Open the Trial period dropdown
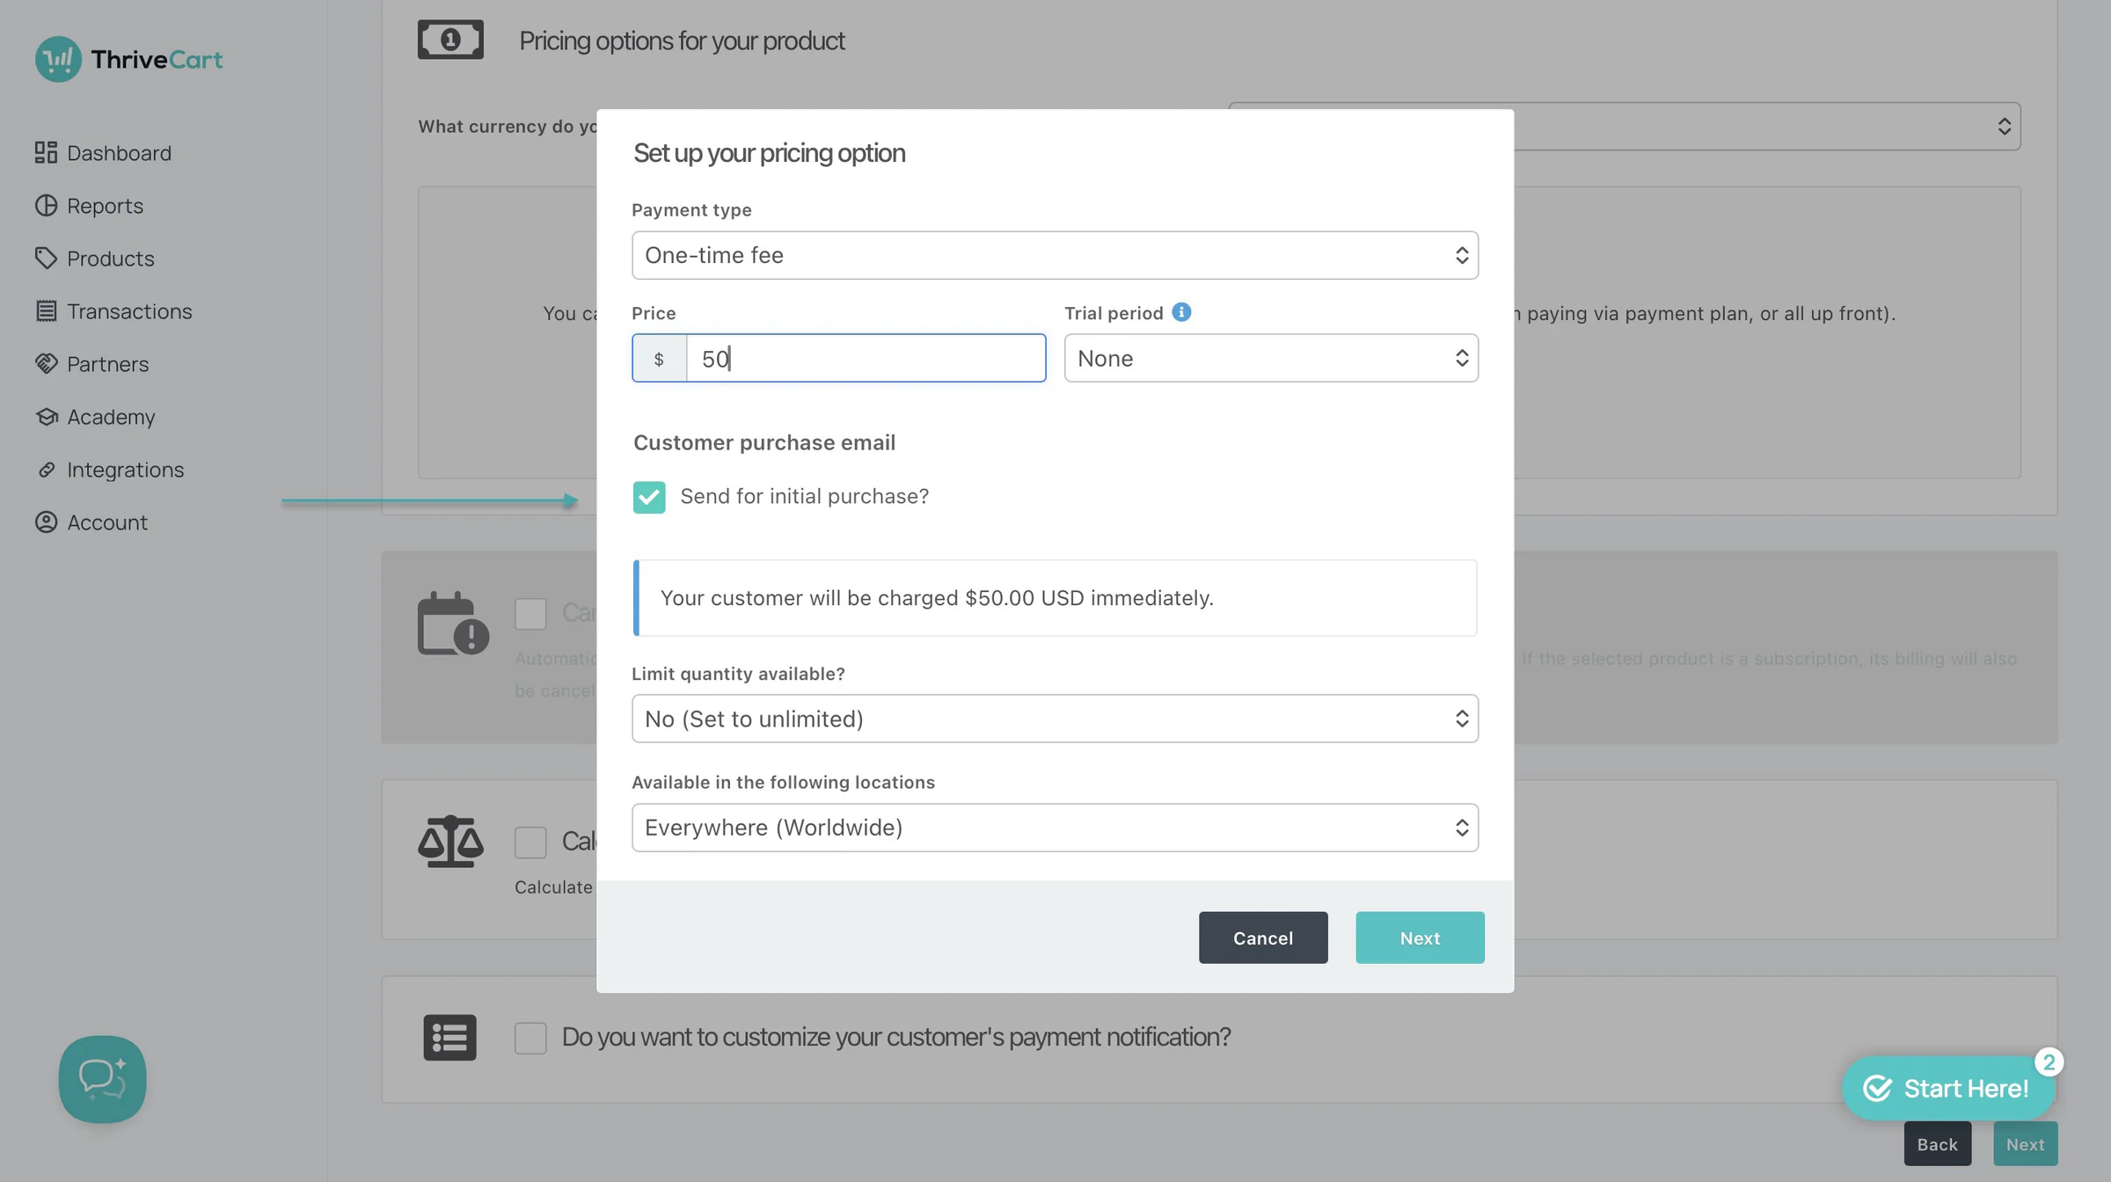Viewport: 2111px width, 1182px height. tap(1271, 358)
